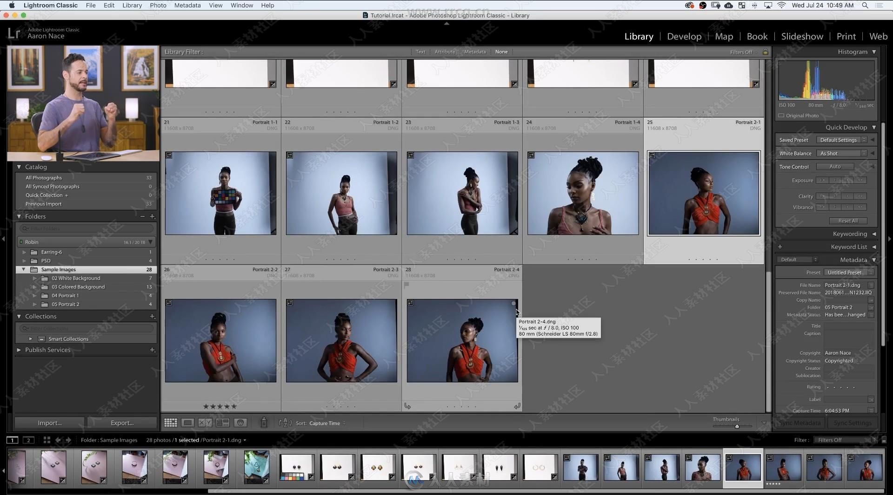The width and height of the screenshot is (893, 495).
Task: Switch to Grid view
Action: tap(171, 423)
